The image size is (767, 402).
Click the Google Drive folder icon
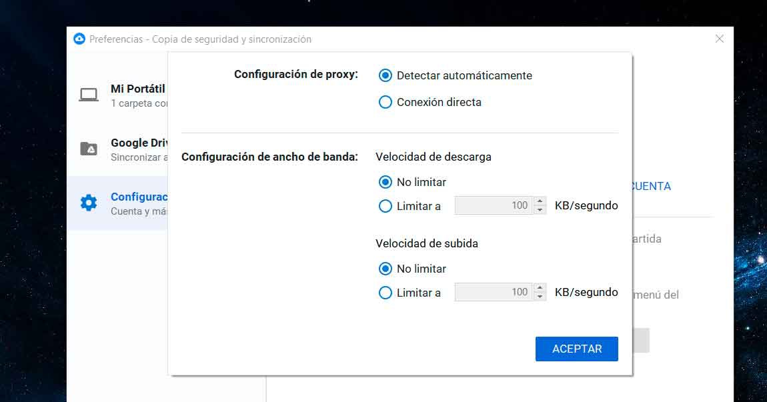coord(89,149)
